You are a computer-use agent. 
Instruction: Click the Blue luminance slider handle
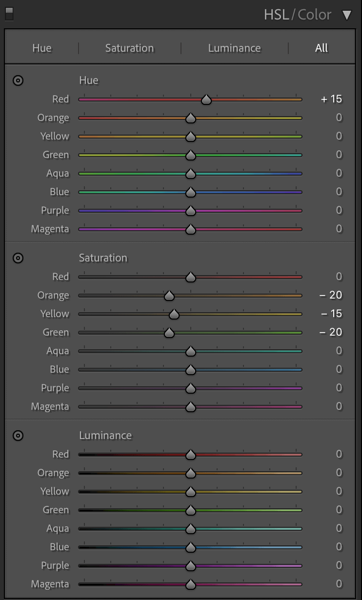pos(191,547)
